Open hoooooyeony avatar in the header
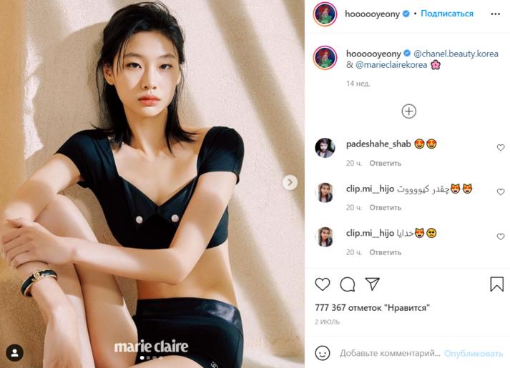The width and height of the screenshot is (510, 368). point(325,14)
